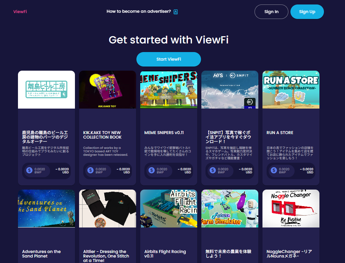This screenshot has height=263, width=345.
Task: Click the ViewFi logo
Action: 20,12
